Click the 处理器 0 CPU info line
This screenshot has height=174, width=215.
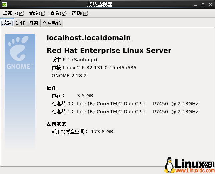coord(125,104)
